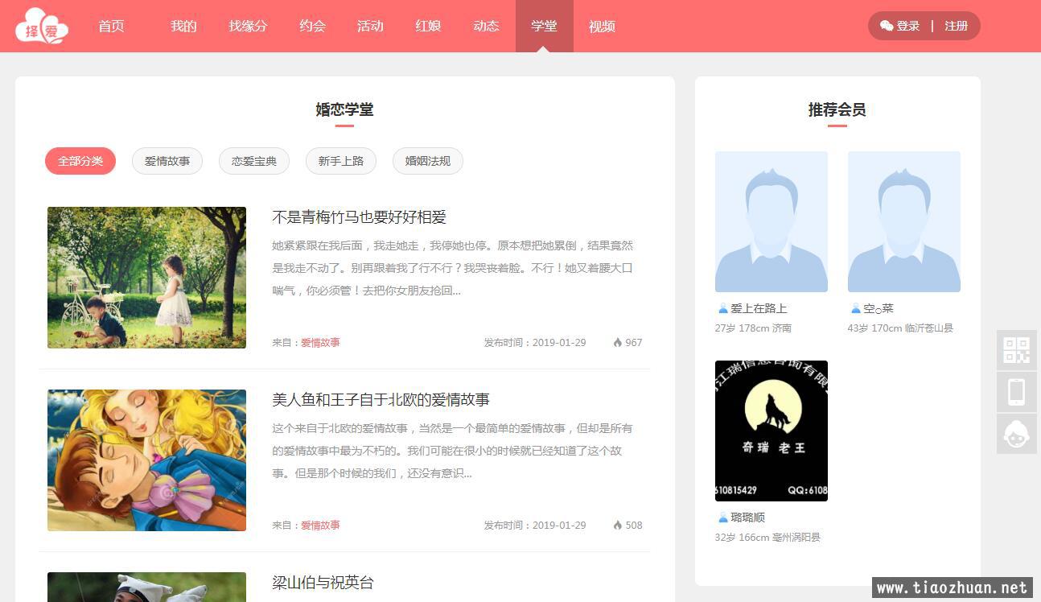Viewport: 1041px width, 602px height.
Task: Click children in garden thumbnail
Action: (x=146, y=278)
